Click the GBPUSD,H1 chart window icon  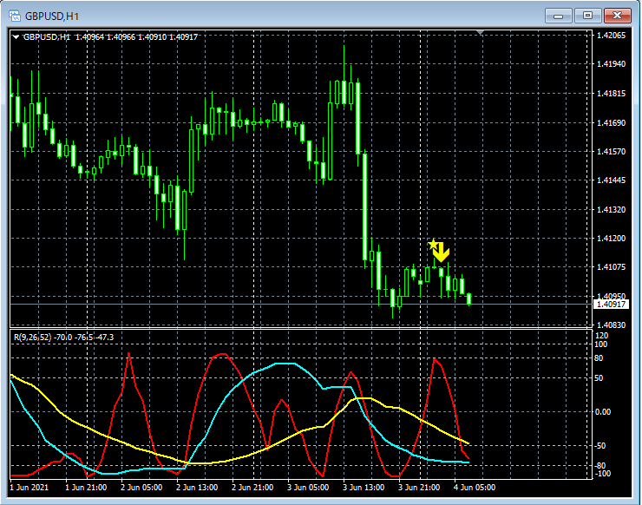[15, 16]
